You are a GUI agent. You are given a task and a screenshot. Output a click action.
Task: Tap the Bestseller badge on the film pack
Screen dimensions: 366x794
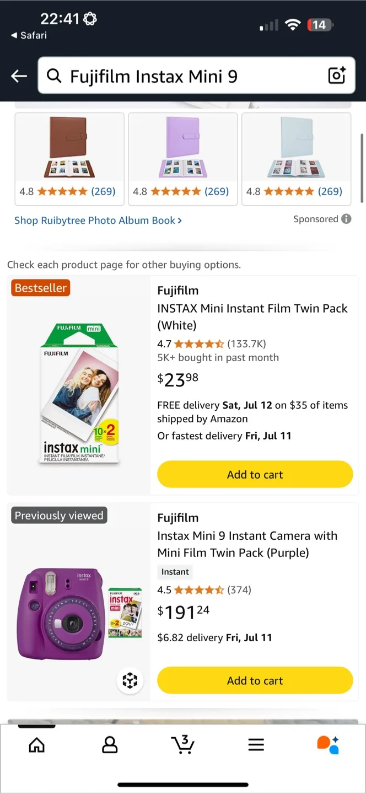tap(40, 287)
